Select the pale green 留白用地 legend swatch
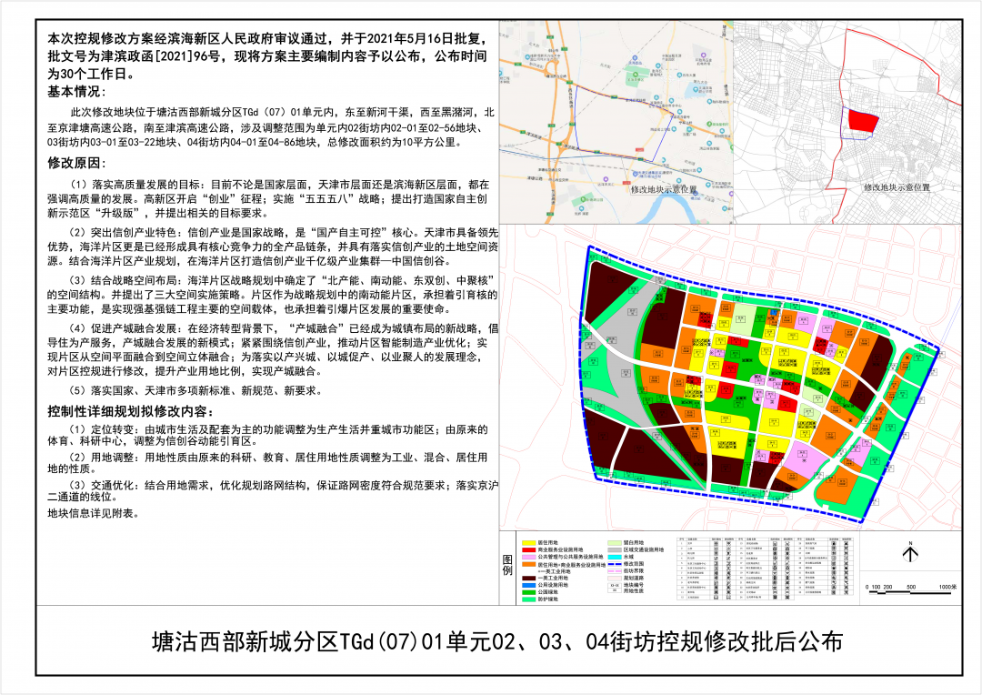The image size is (982, 695). pos(615,543)
